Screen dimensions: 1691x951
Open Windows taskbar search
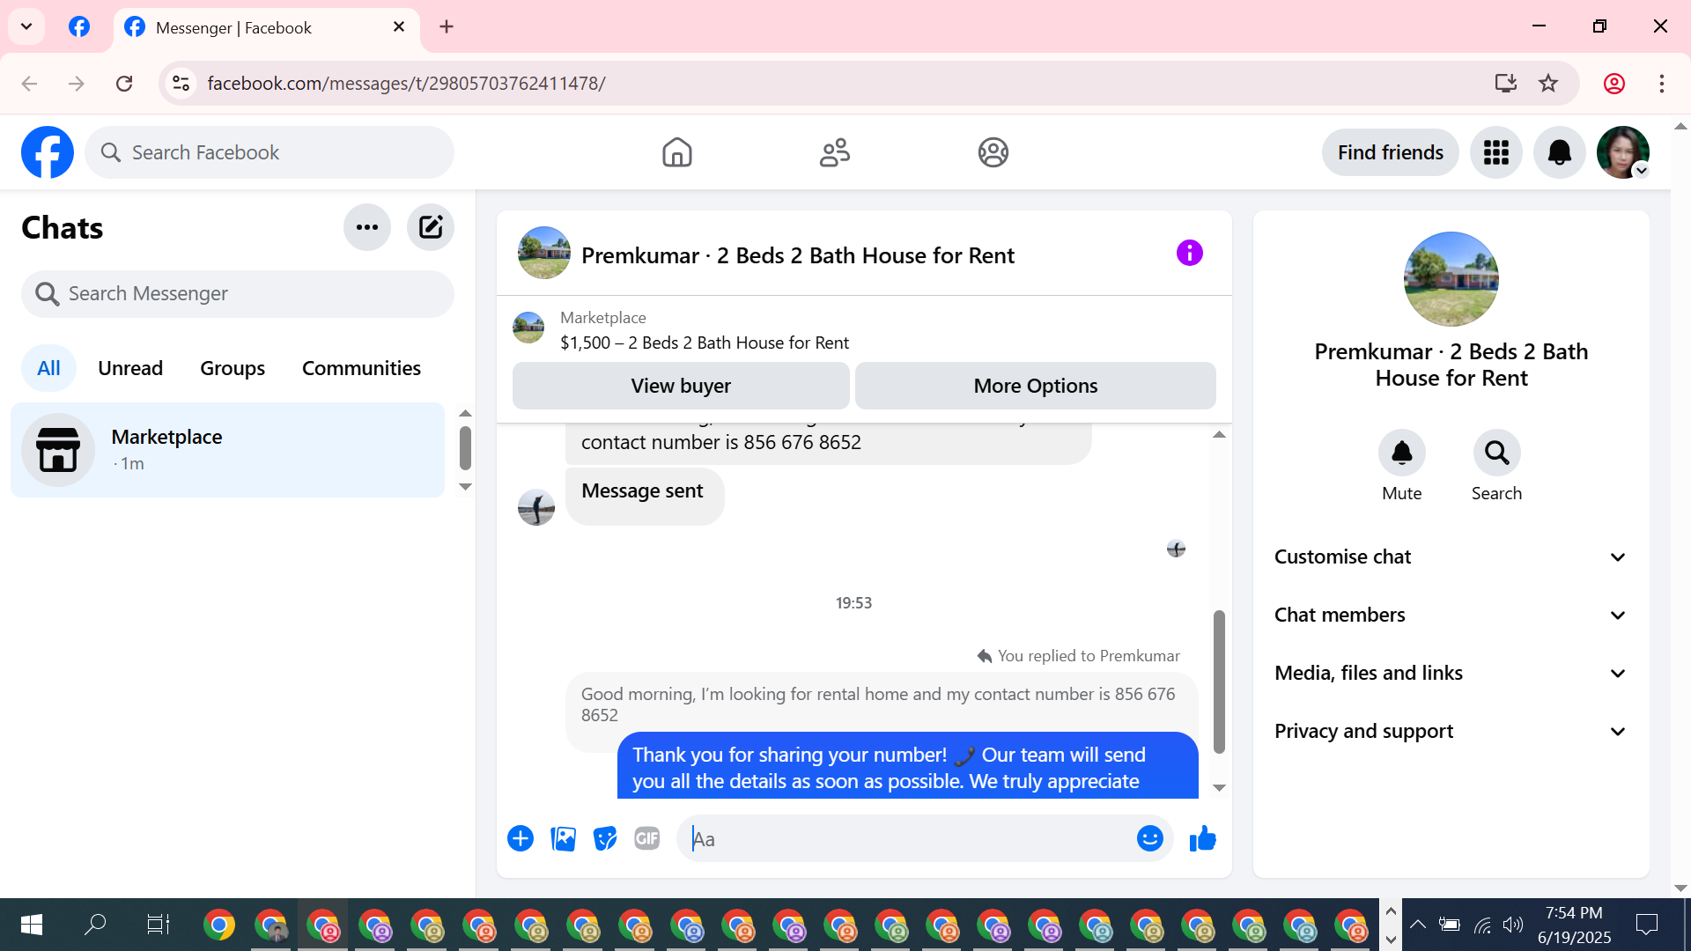(x=94, y=924)
